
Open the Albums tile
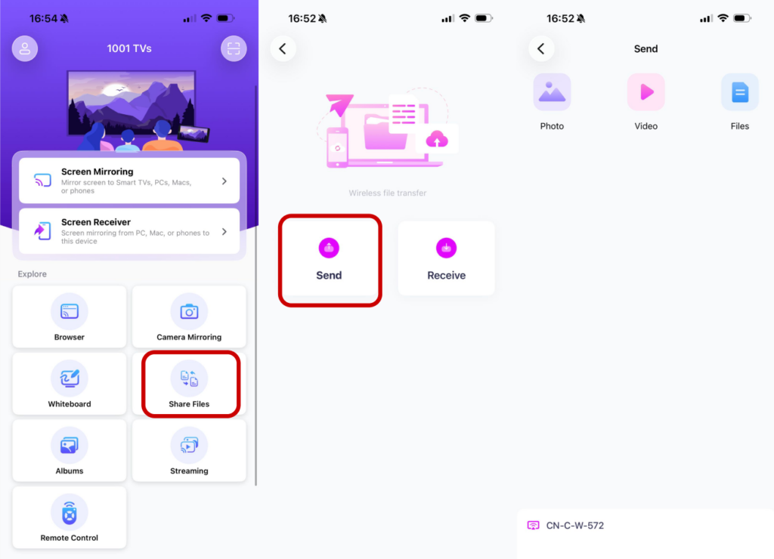(69, 450)
